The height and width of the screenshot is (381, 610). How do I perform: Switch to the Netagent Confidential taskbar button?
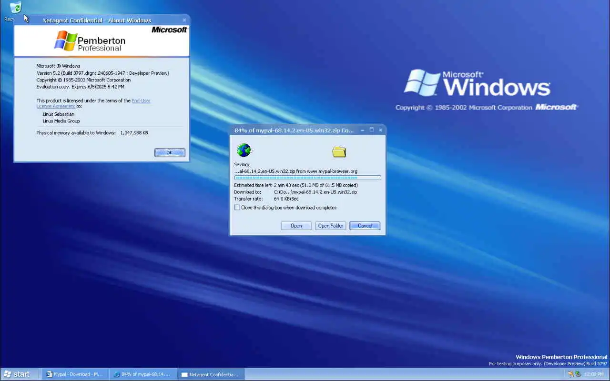211,374
